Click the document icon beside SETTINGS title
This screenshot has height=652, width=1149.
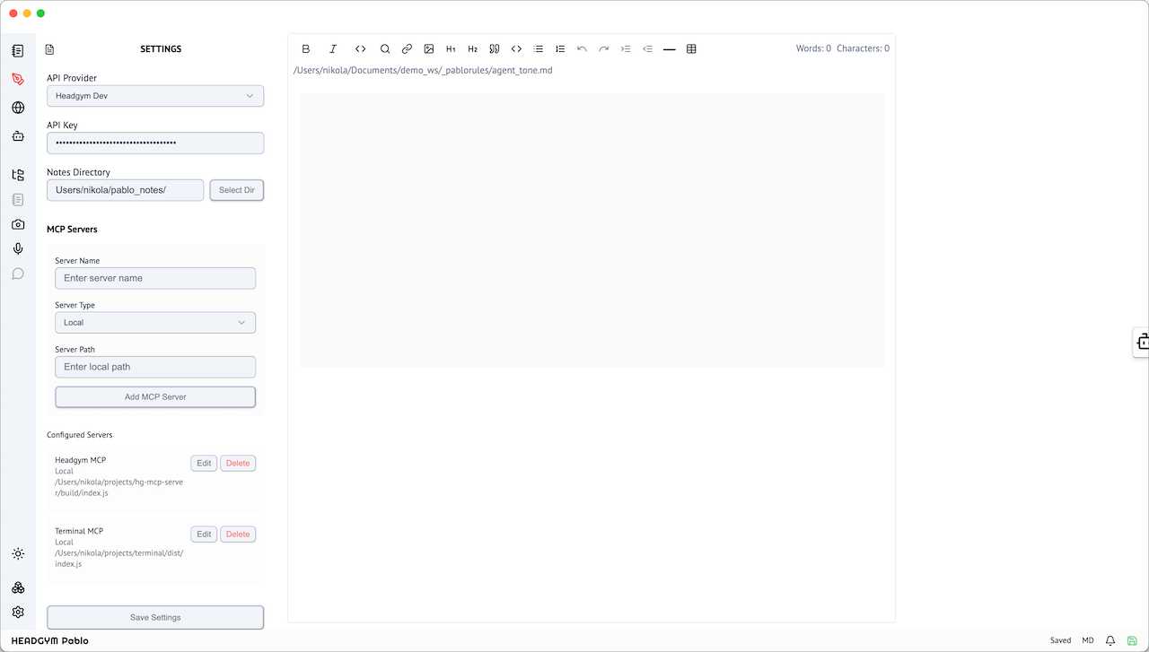tap(49, 49)
